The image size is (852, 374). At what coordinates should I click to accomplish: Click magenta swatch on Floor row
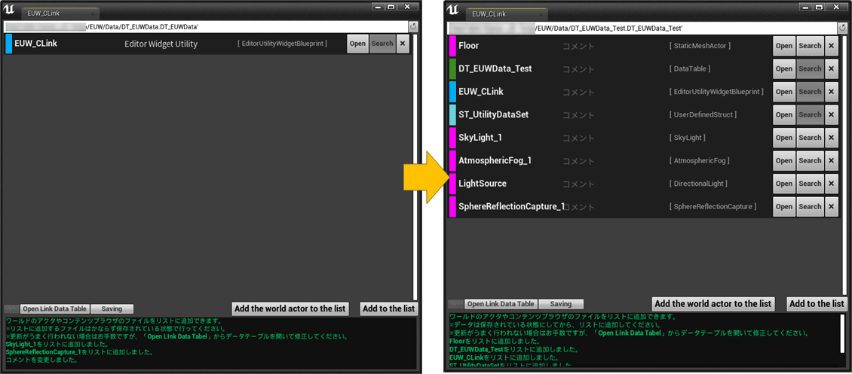click(x=452, y=46)
